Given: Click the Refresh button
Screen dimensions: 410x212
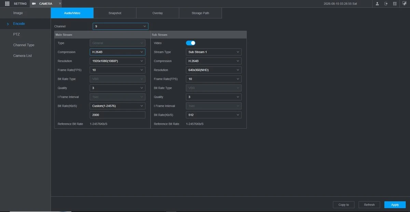Looking at the screenshot, I should click(x=369, y=205).
